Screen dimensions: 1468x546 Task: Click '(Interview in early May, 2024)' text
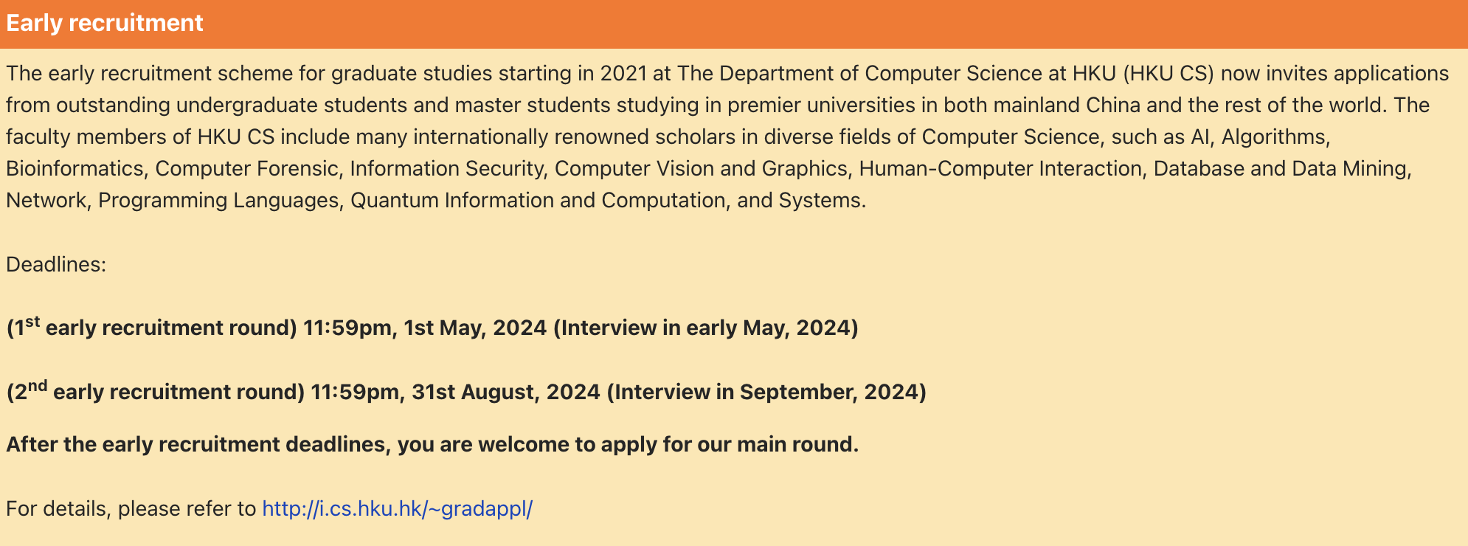706,328
